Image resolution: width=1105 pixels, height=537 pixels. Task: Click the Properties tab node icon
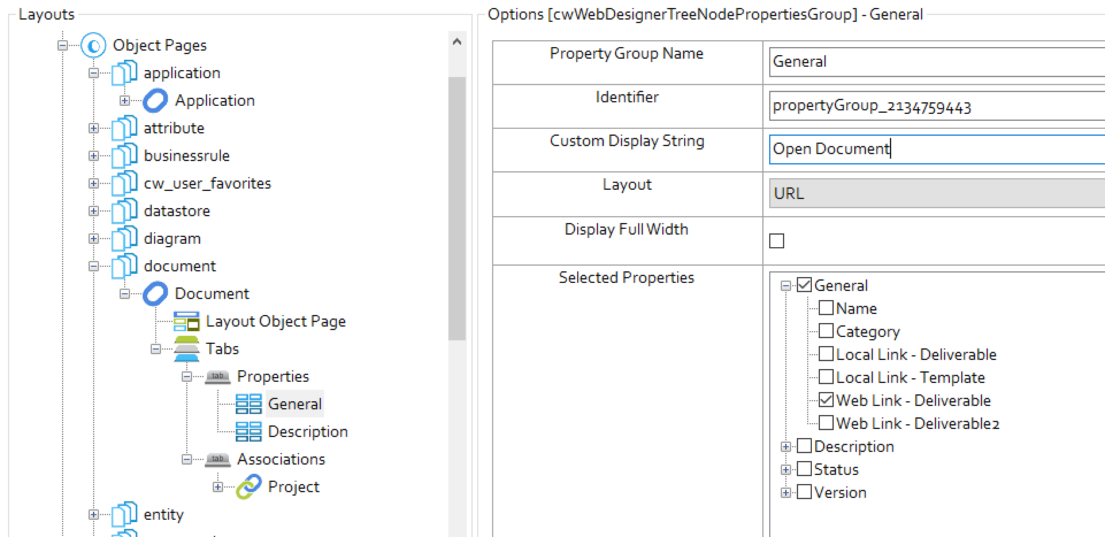click(x=217, y=377)
